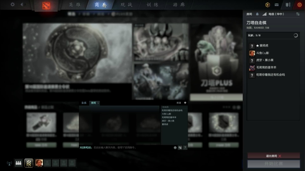Image resolution: width=305 pixels, height=171 pixels.
Task: Click the question-mark avatar beside 虎牙、果小果
Action: pos(252,61)
